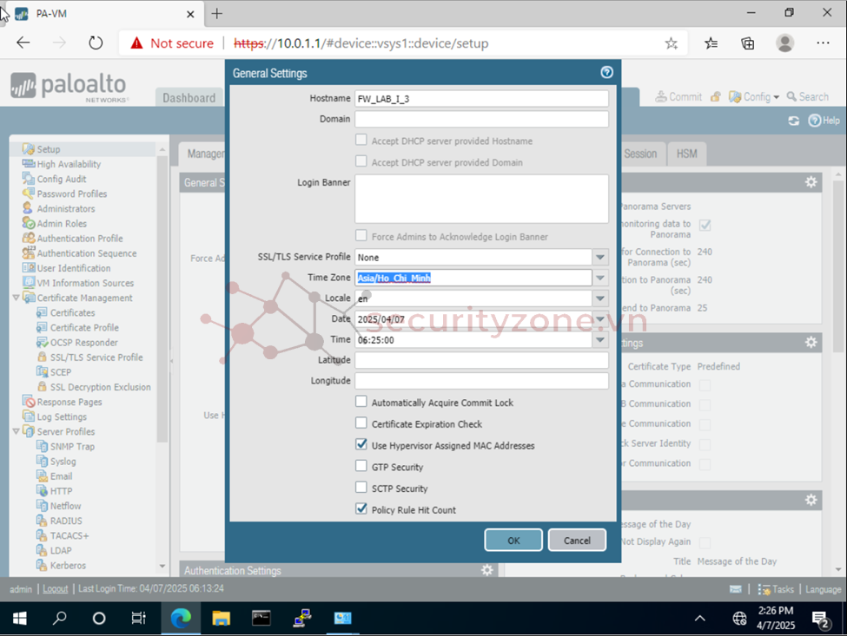Open the SSL/TLS Service Profile dropdown
This screenshot has height=636, width=847.
point(600,258)
